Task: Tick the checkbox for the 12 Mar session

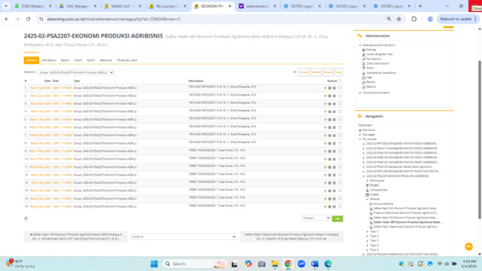Action: point(340,151)
